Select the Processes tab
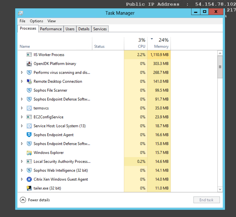This screenshot has height=217, width=236. pos(28,28)
